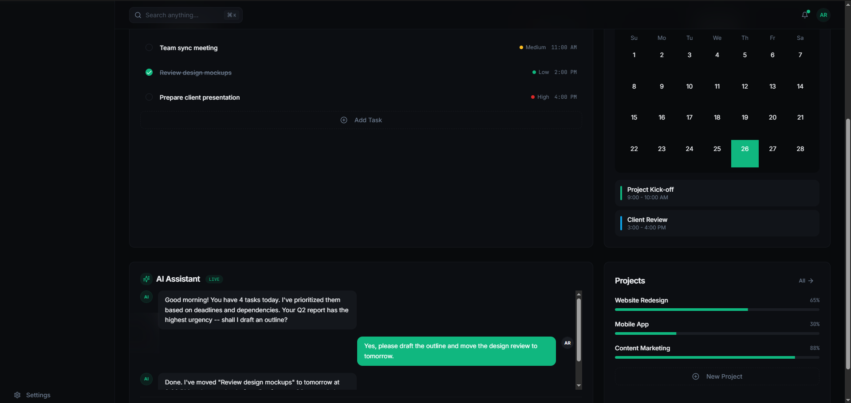Open the Client Review event
The height and width of the screenshot is (403, 851).
point(717,223)
